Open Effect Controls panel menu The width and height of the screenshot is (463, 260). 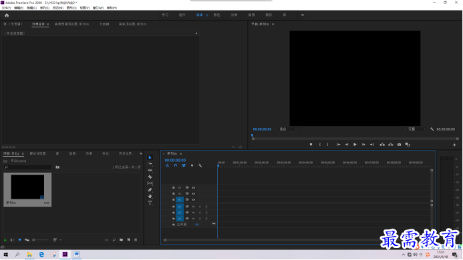pyautogui.click(x=48, y=24)
